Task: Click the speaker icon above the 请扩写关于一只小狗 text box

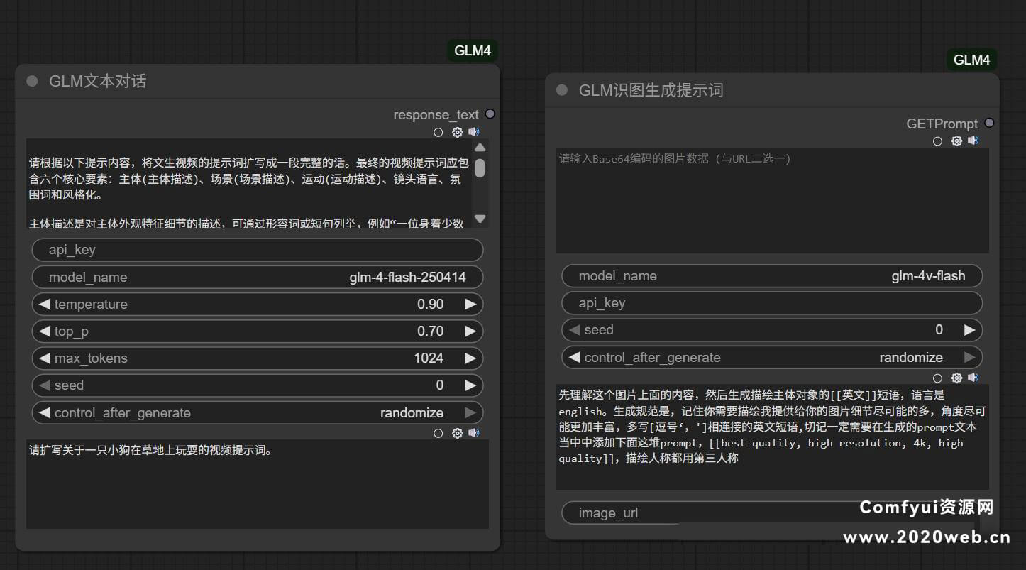Action: click(x=474, y=433)
